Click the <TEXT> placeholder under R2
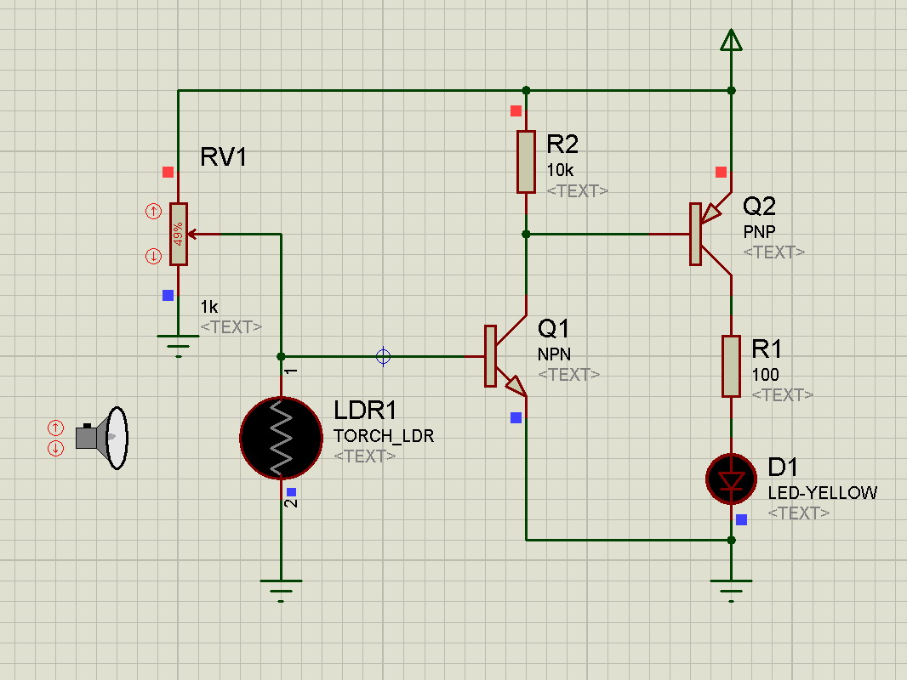The height and width of the screenshot is (680, 907). [577, 190]
